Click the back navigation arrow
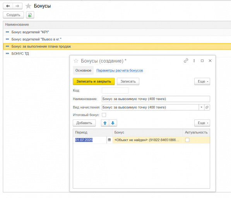The width and height of the screenshot is (231, 198). click(x=8, y=6)
